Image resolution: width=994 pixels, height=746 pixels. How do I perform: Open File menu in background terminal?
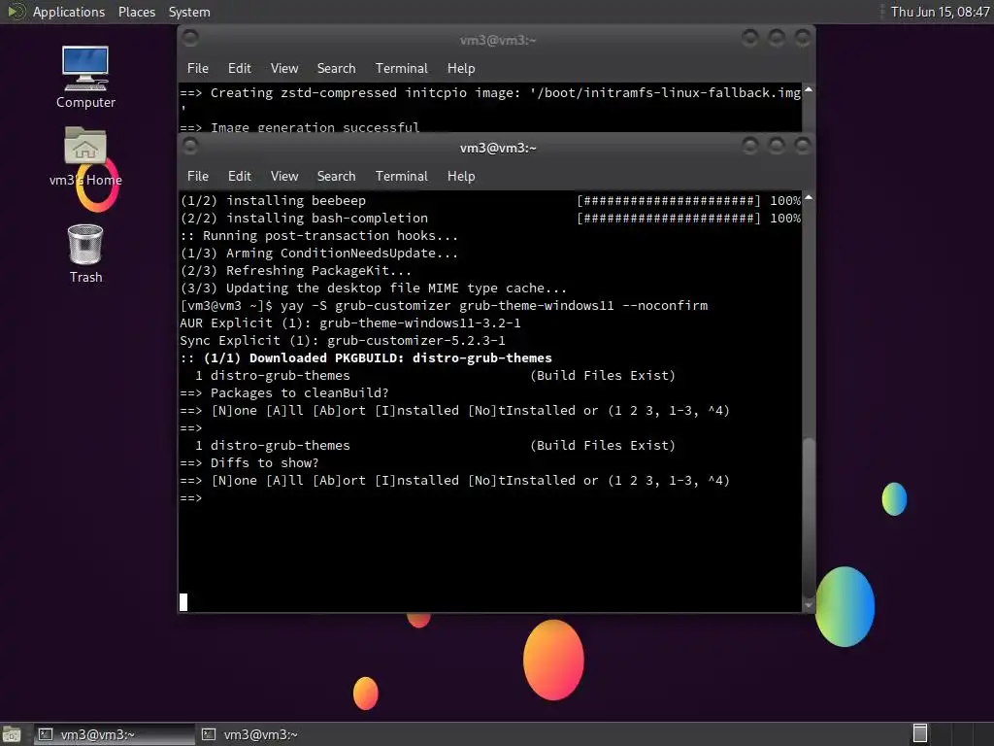[x=198, y=68]
